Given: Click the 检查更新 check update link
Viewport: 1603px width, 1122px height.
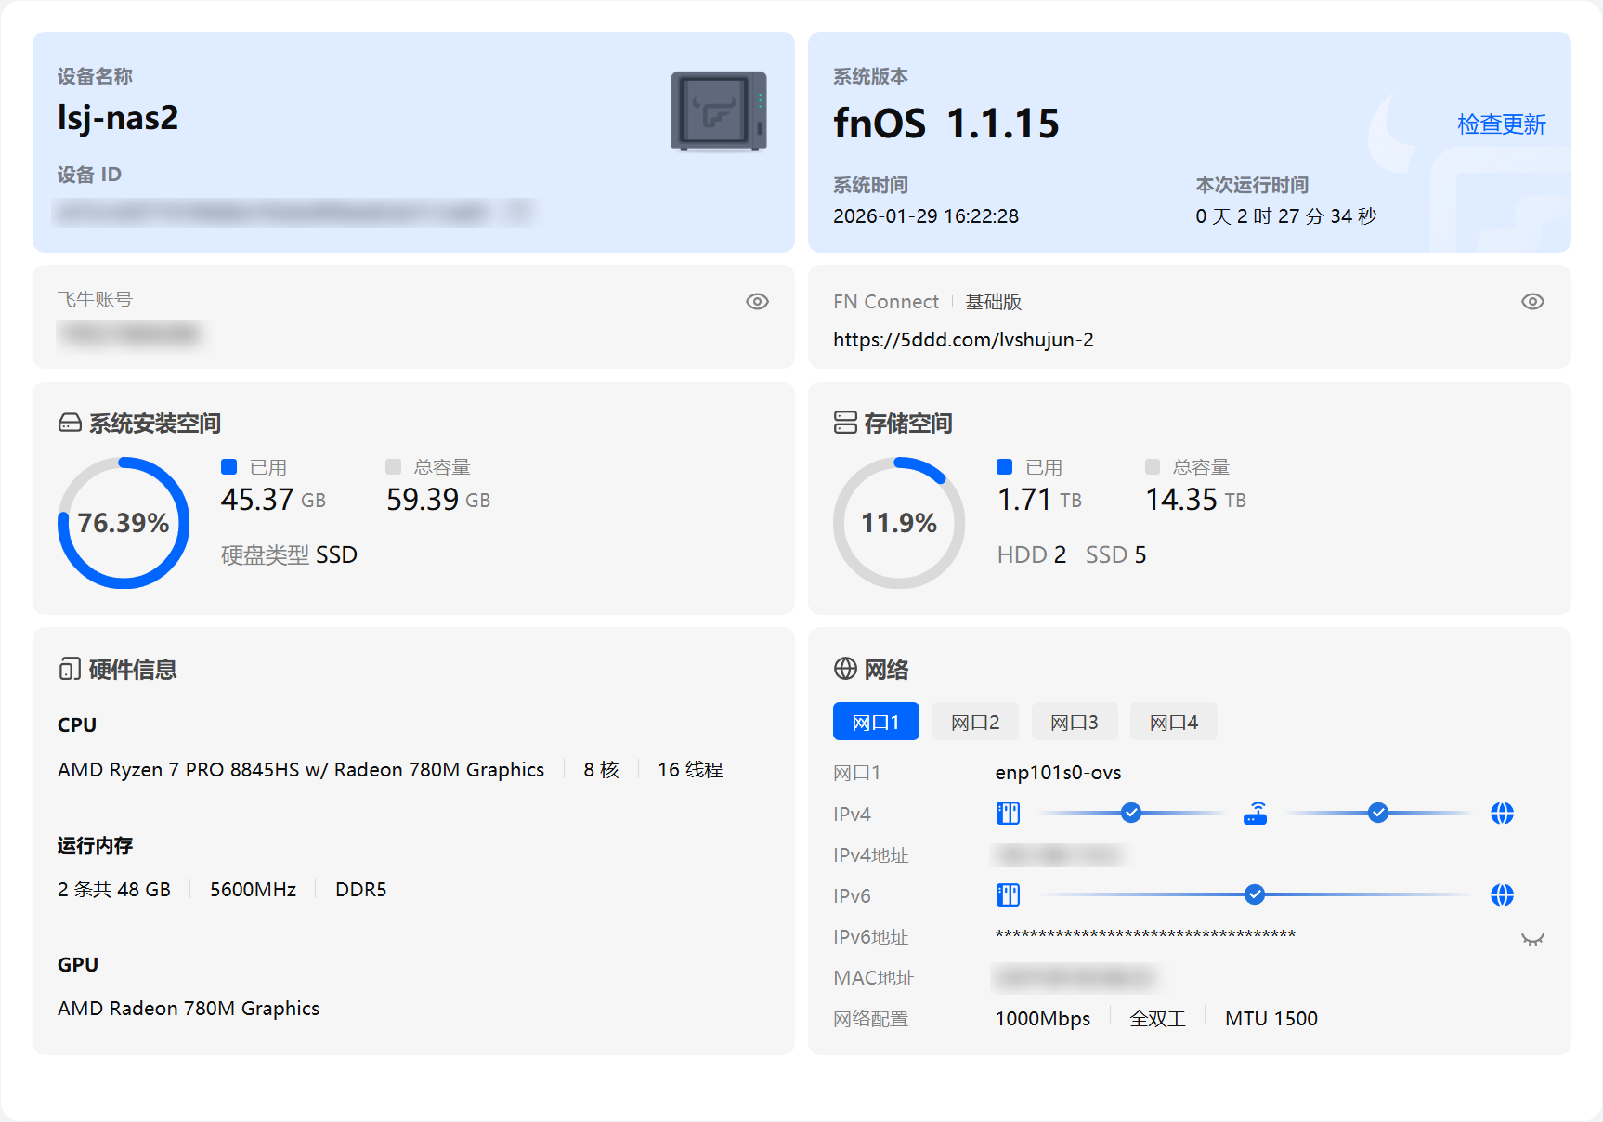Looking at the screenshot, I should coord(1501,124).
